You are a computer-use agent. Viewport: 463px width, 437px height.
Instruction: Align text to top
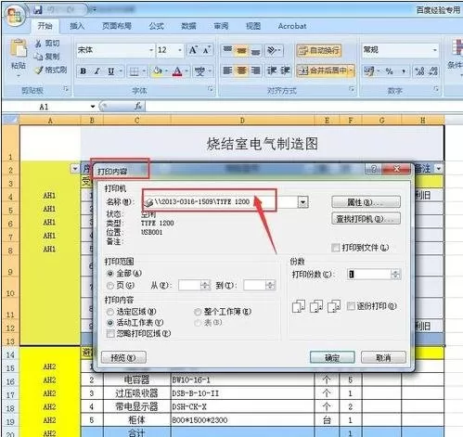[x=227, y=50]
